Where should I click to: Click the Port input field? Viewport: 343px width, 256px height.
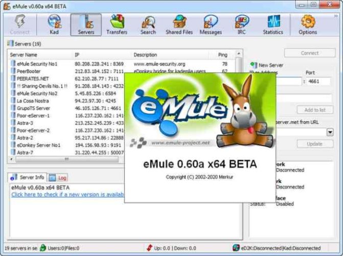(318, 81)
